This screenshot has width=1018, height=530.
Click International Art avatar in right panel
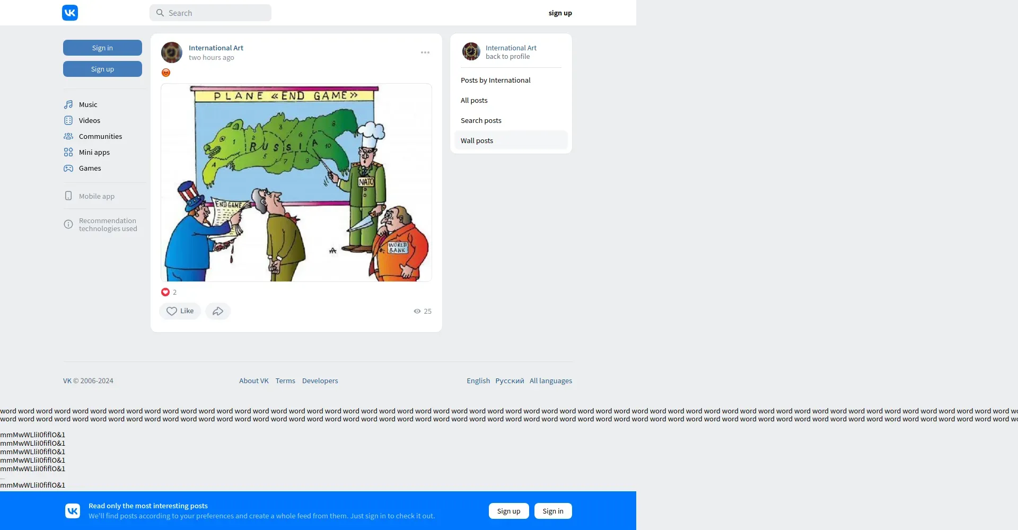pyautogui.click(x=471, y=51)
